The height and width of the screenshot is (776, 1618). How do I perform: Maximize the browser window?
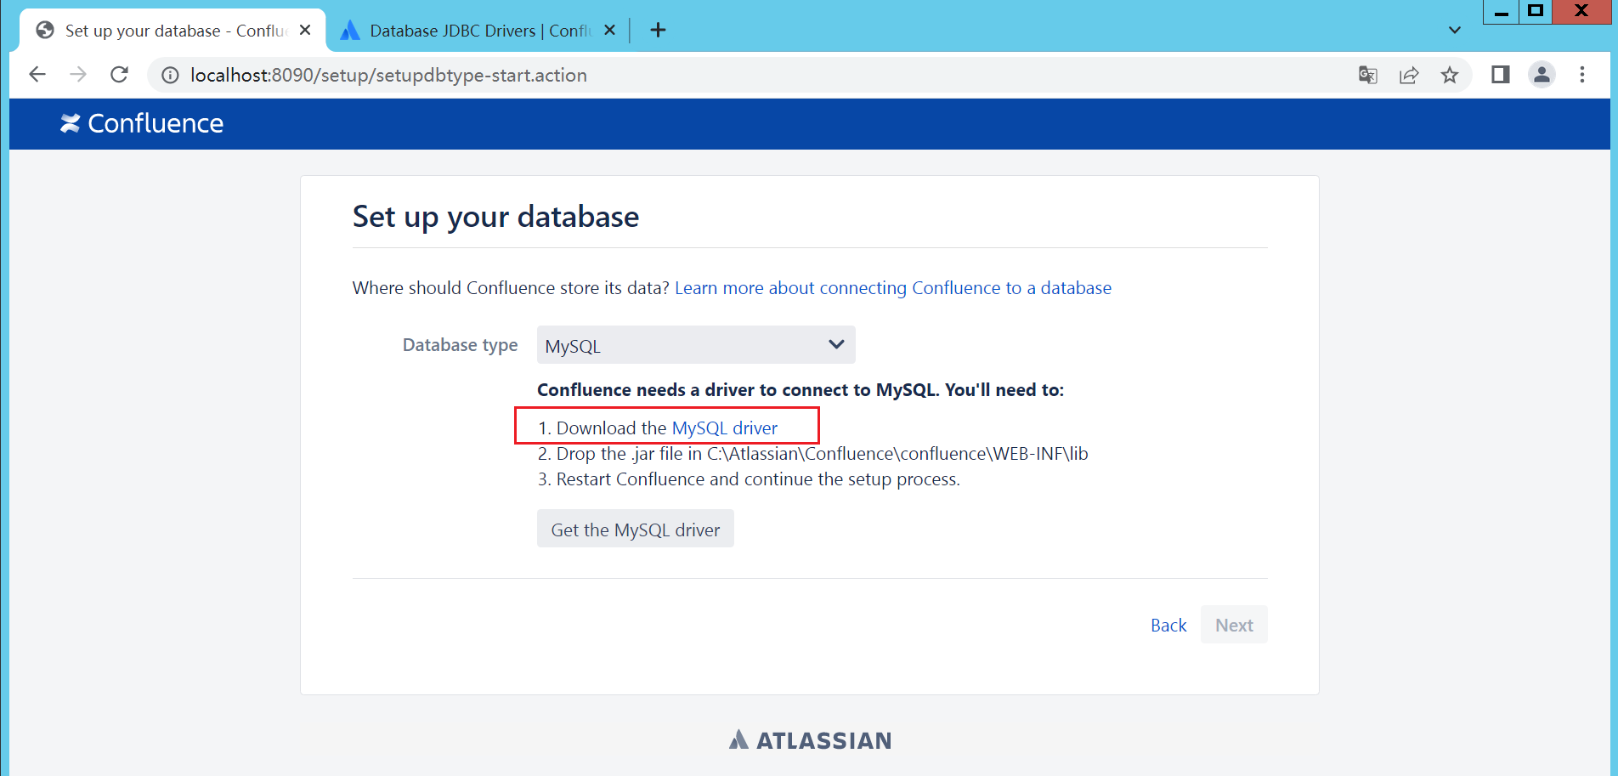pyautogui.click(x=1536, y=12)
